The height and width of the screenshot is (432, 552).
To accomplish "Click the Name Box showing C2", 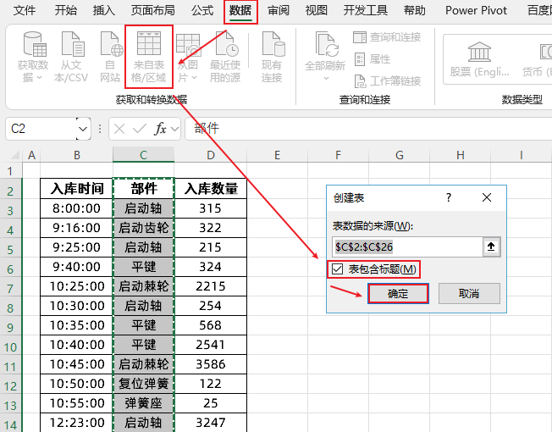I will point(41,129).
